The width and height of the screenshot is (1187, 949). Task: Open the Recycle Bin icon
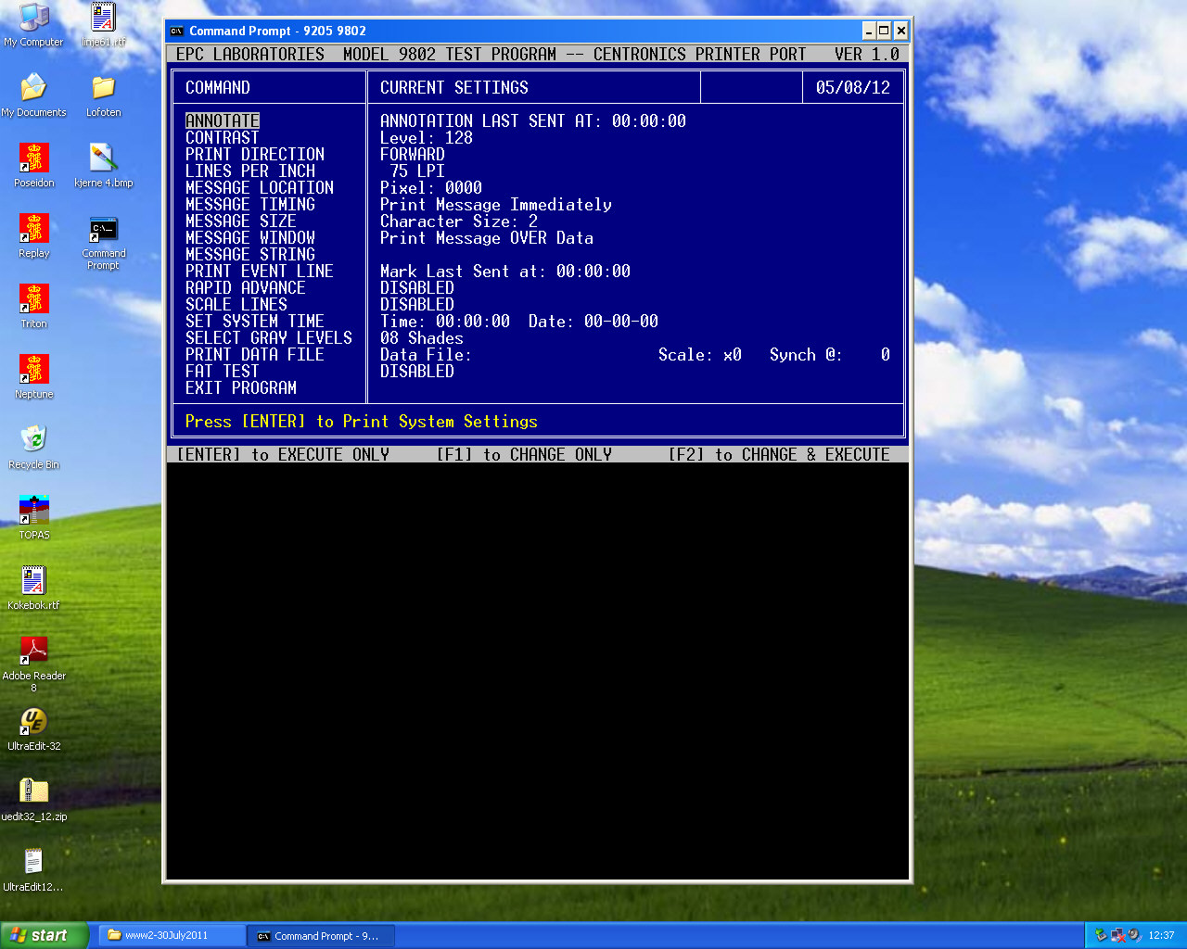34,439
